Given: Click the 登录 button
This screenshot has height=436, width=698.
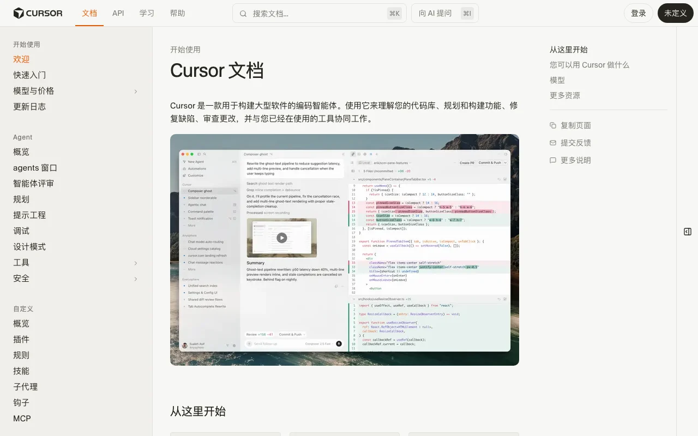Looking at the screenshot, I should pos(639,13).
